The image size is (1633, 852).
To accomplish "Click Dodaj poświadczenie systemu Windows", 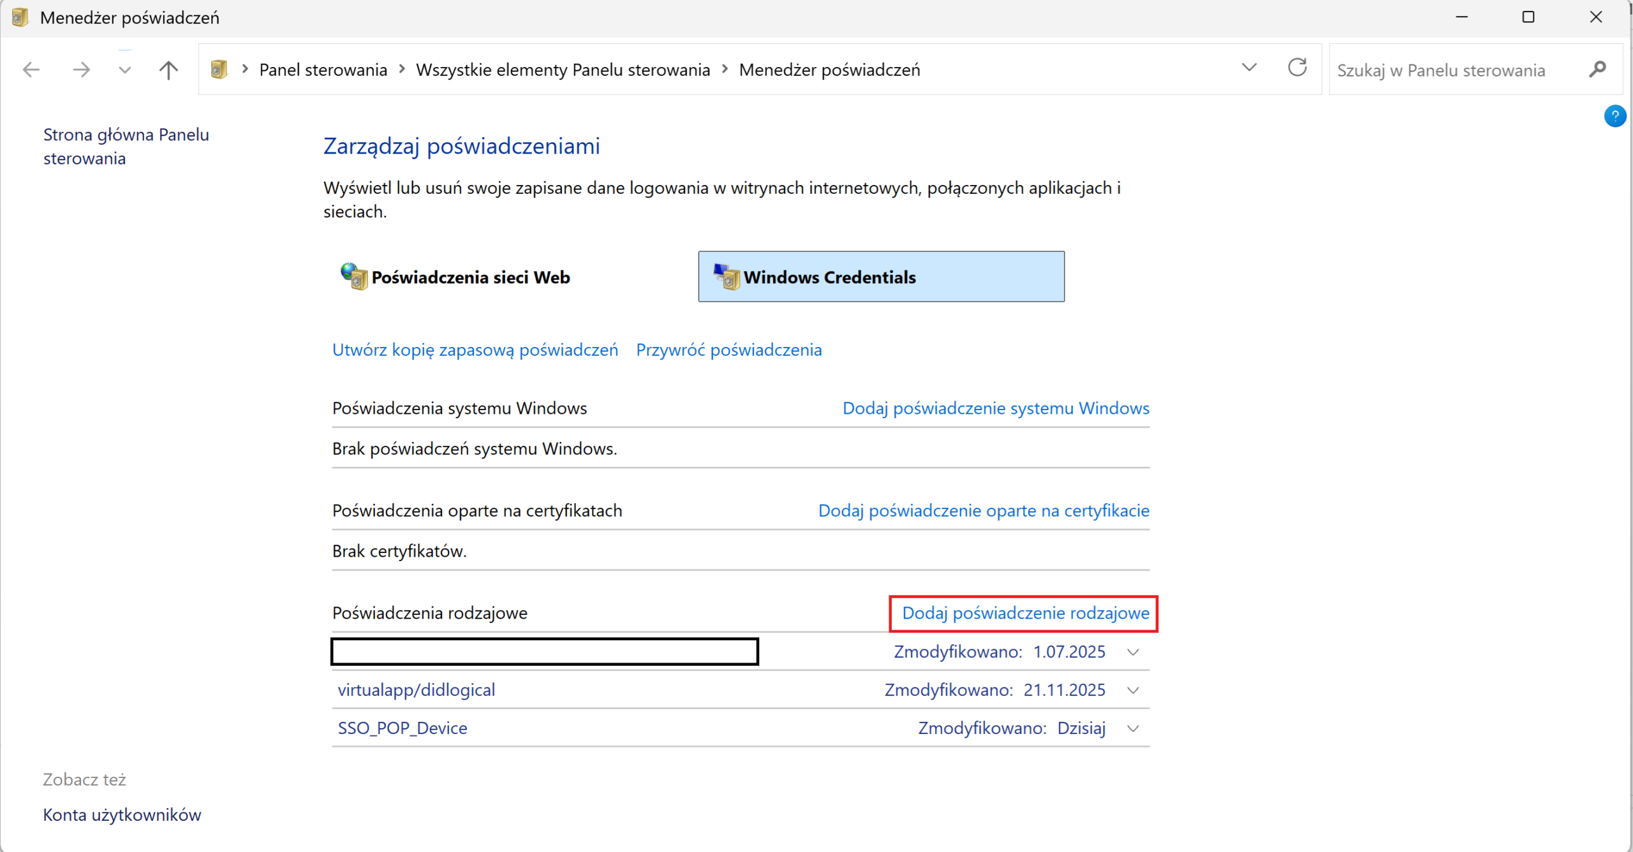I will (x=995, y=408).
